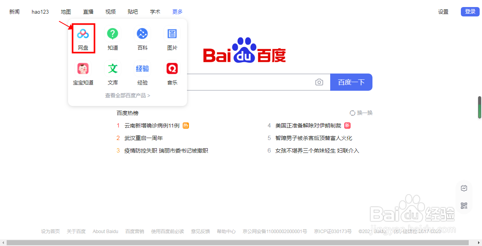Click 意见反馈 footer link
The width and height of the screenshot is (482, 246).
[200, 232]
